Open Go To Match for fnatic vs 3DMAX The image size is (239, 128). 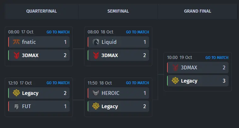click(x=58, y=32)
